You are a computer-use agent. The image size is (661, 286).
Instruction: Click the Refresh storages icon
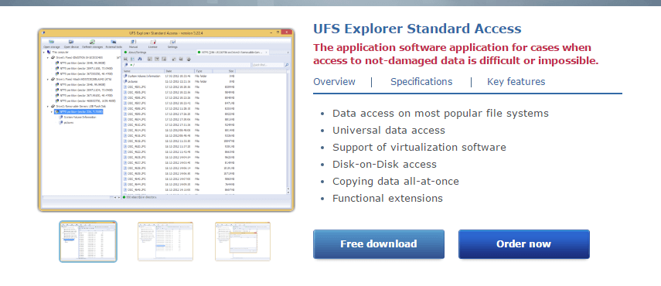[x=92, y=42]
